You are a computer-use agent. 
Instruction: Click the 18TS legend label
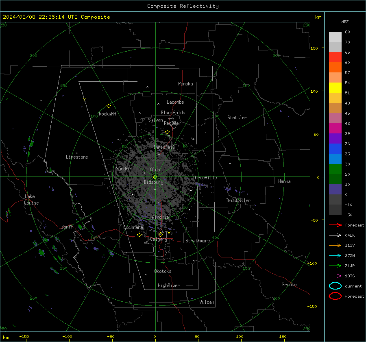pyautogui.click(x=350, y=276)
